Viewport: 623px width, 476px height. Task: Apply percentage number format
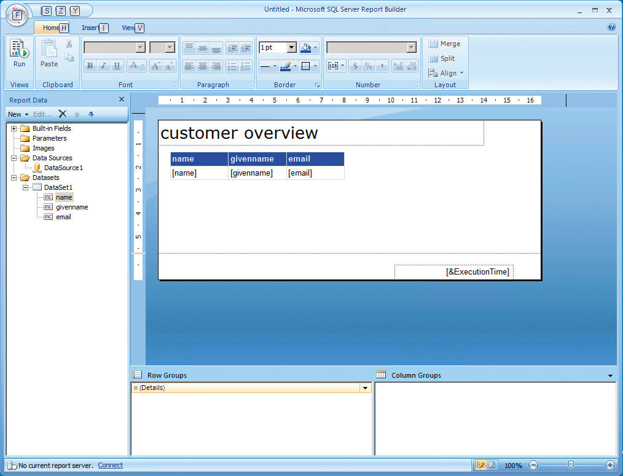369,66
